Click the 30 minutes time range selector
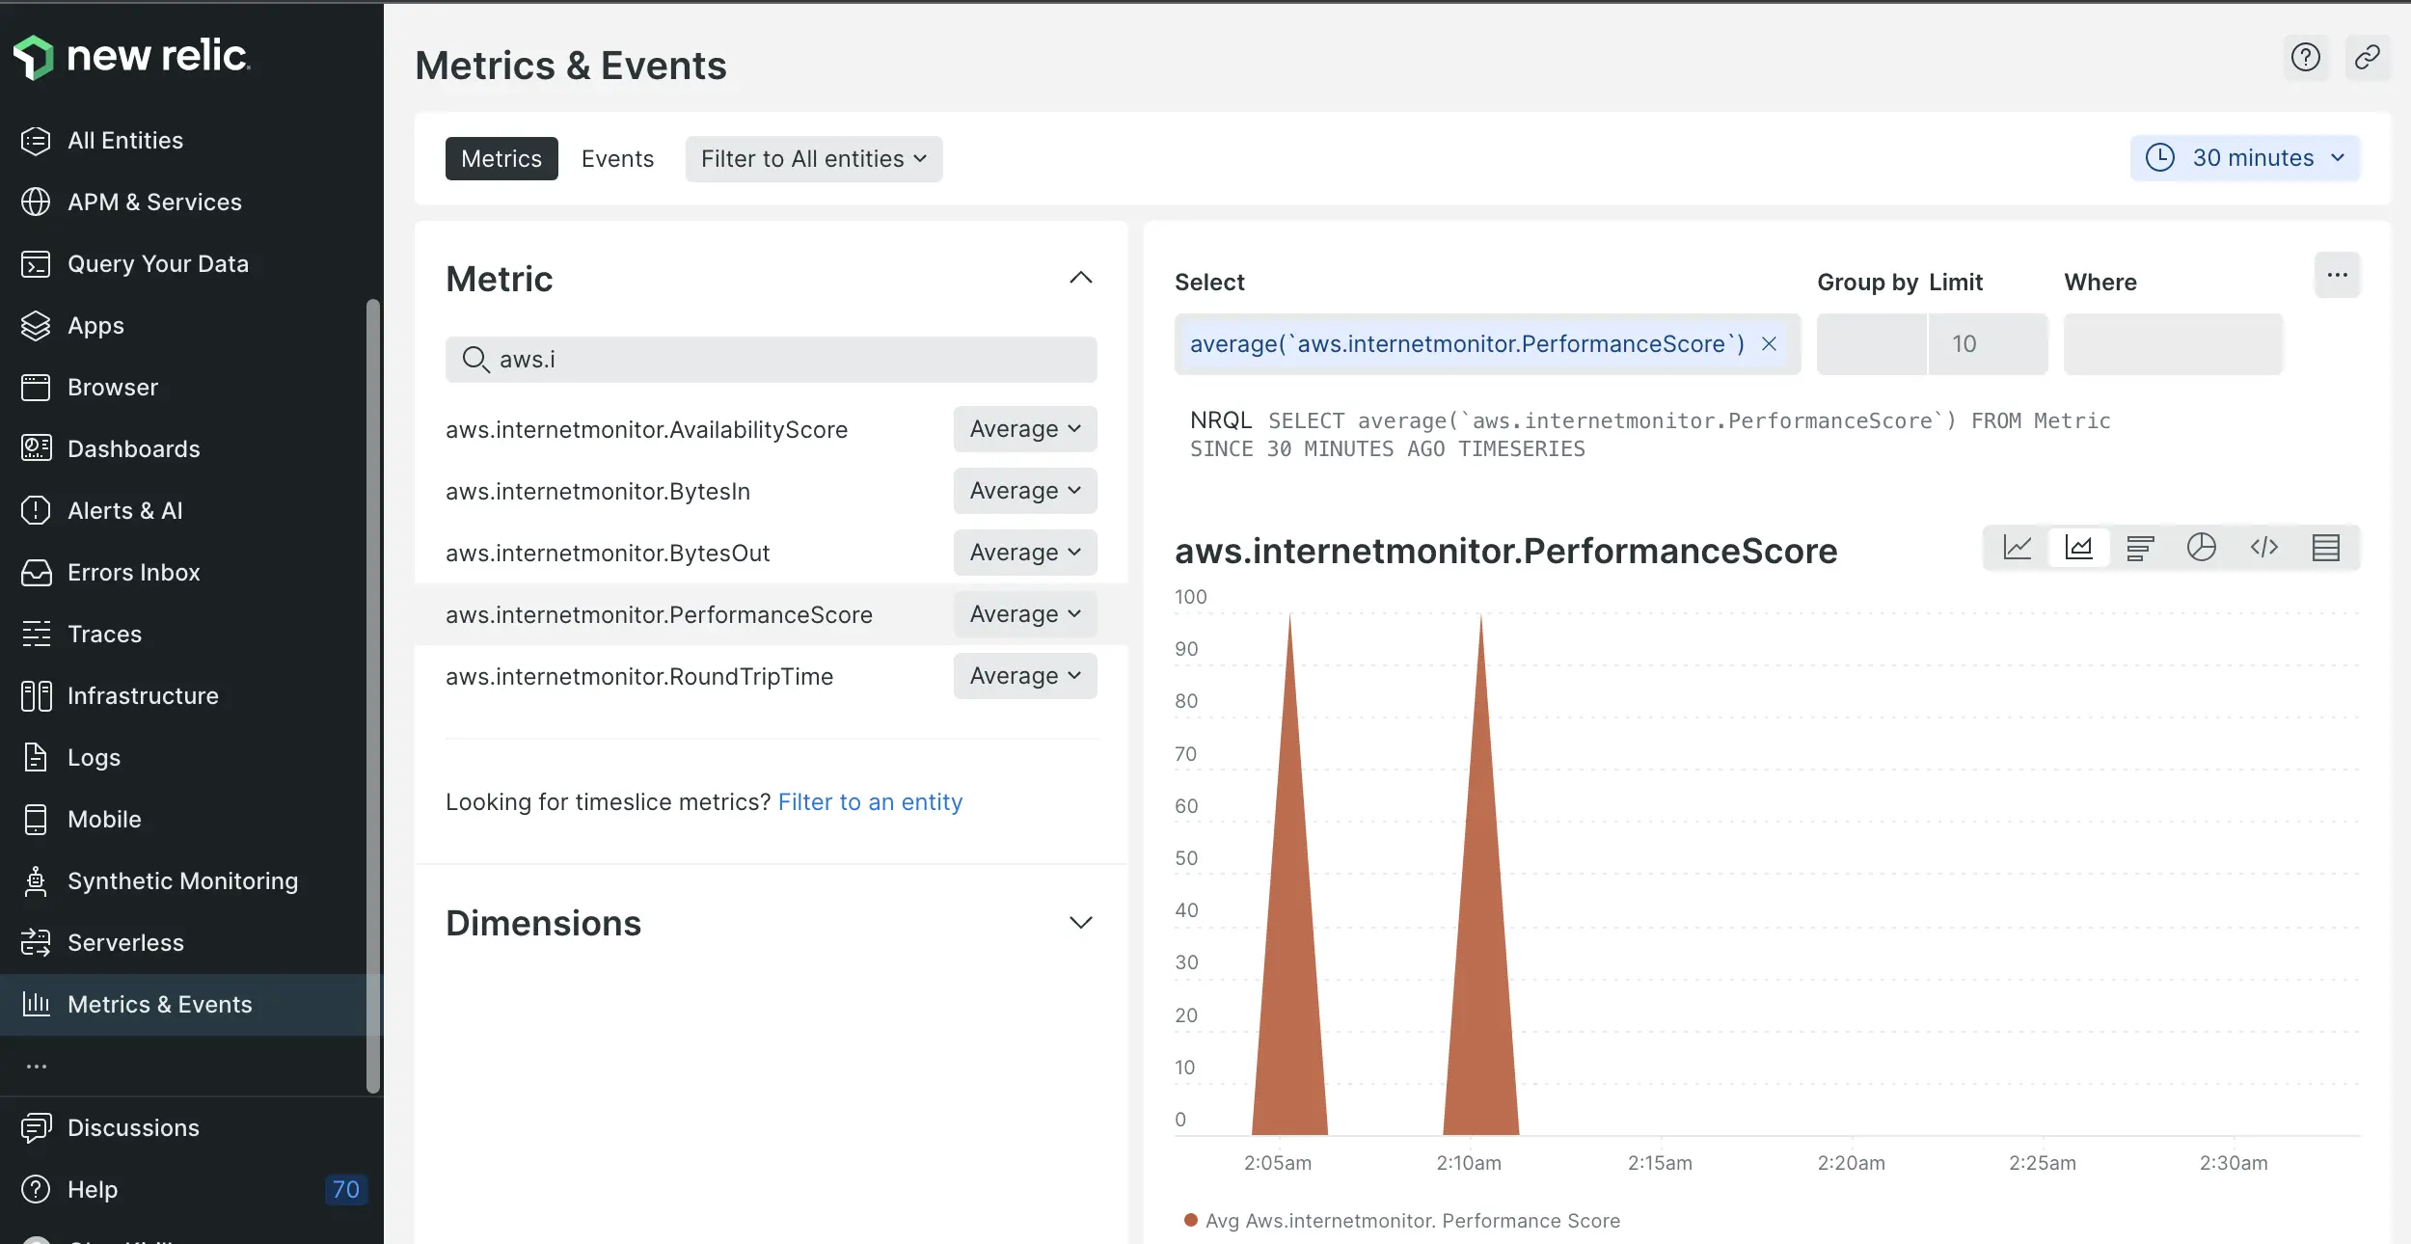The width and height of the screenshot is (2411, 1244). coord(2246,157)
